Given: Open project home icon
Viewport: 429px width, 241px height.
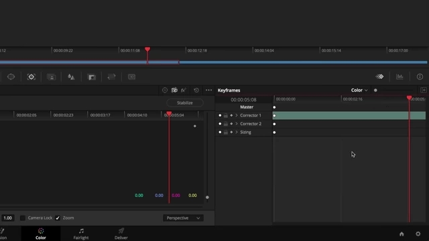Looking at the screenshot, I should (x=402, y=234).
